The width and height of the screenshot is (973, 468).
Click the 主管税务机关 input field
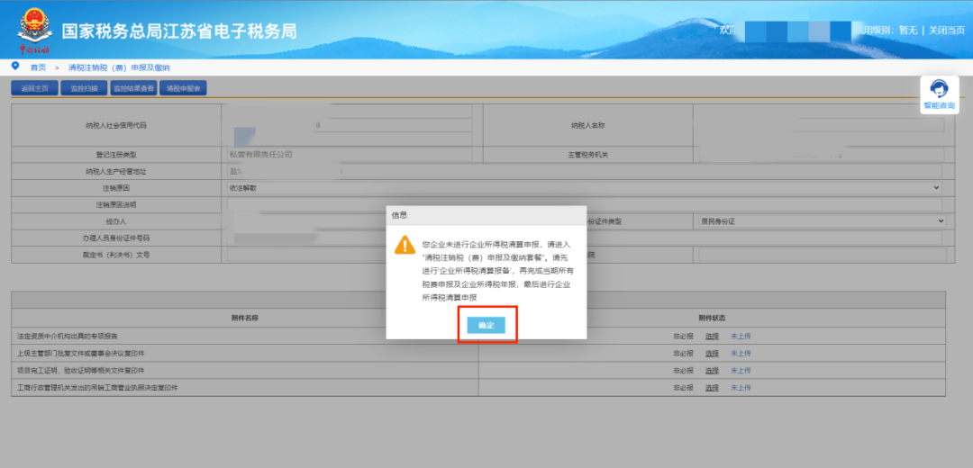pyautogui.click(x=821, y=154)
